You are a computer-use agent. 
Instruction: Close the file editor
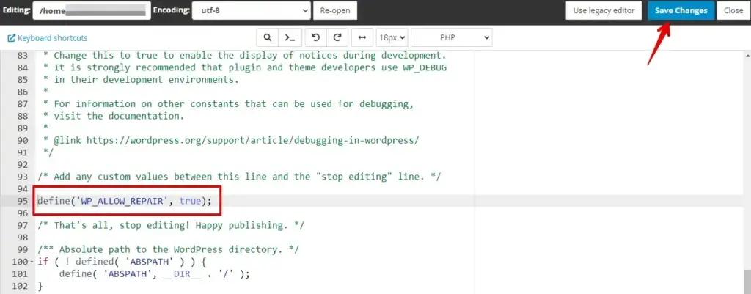[733, 11]
